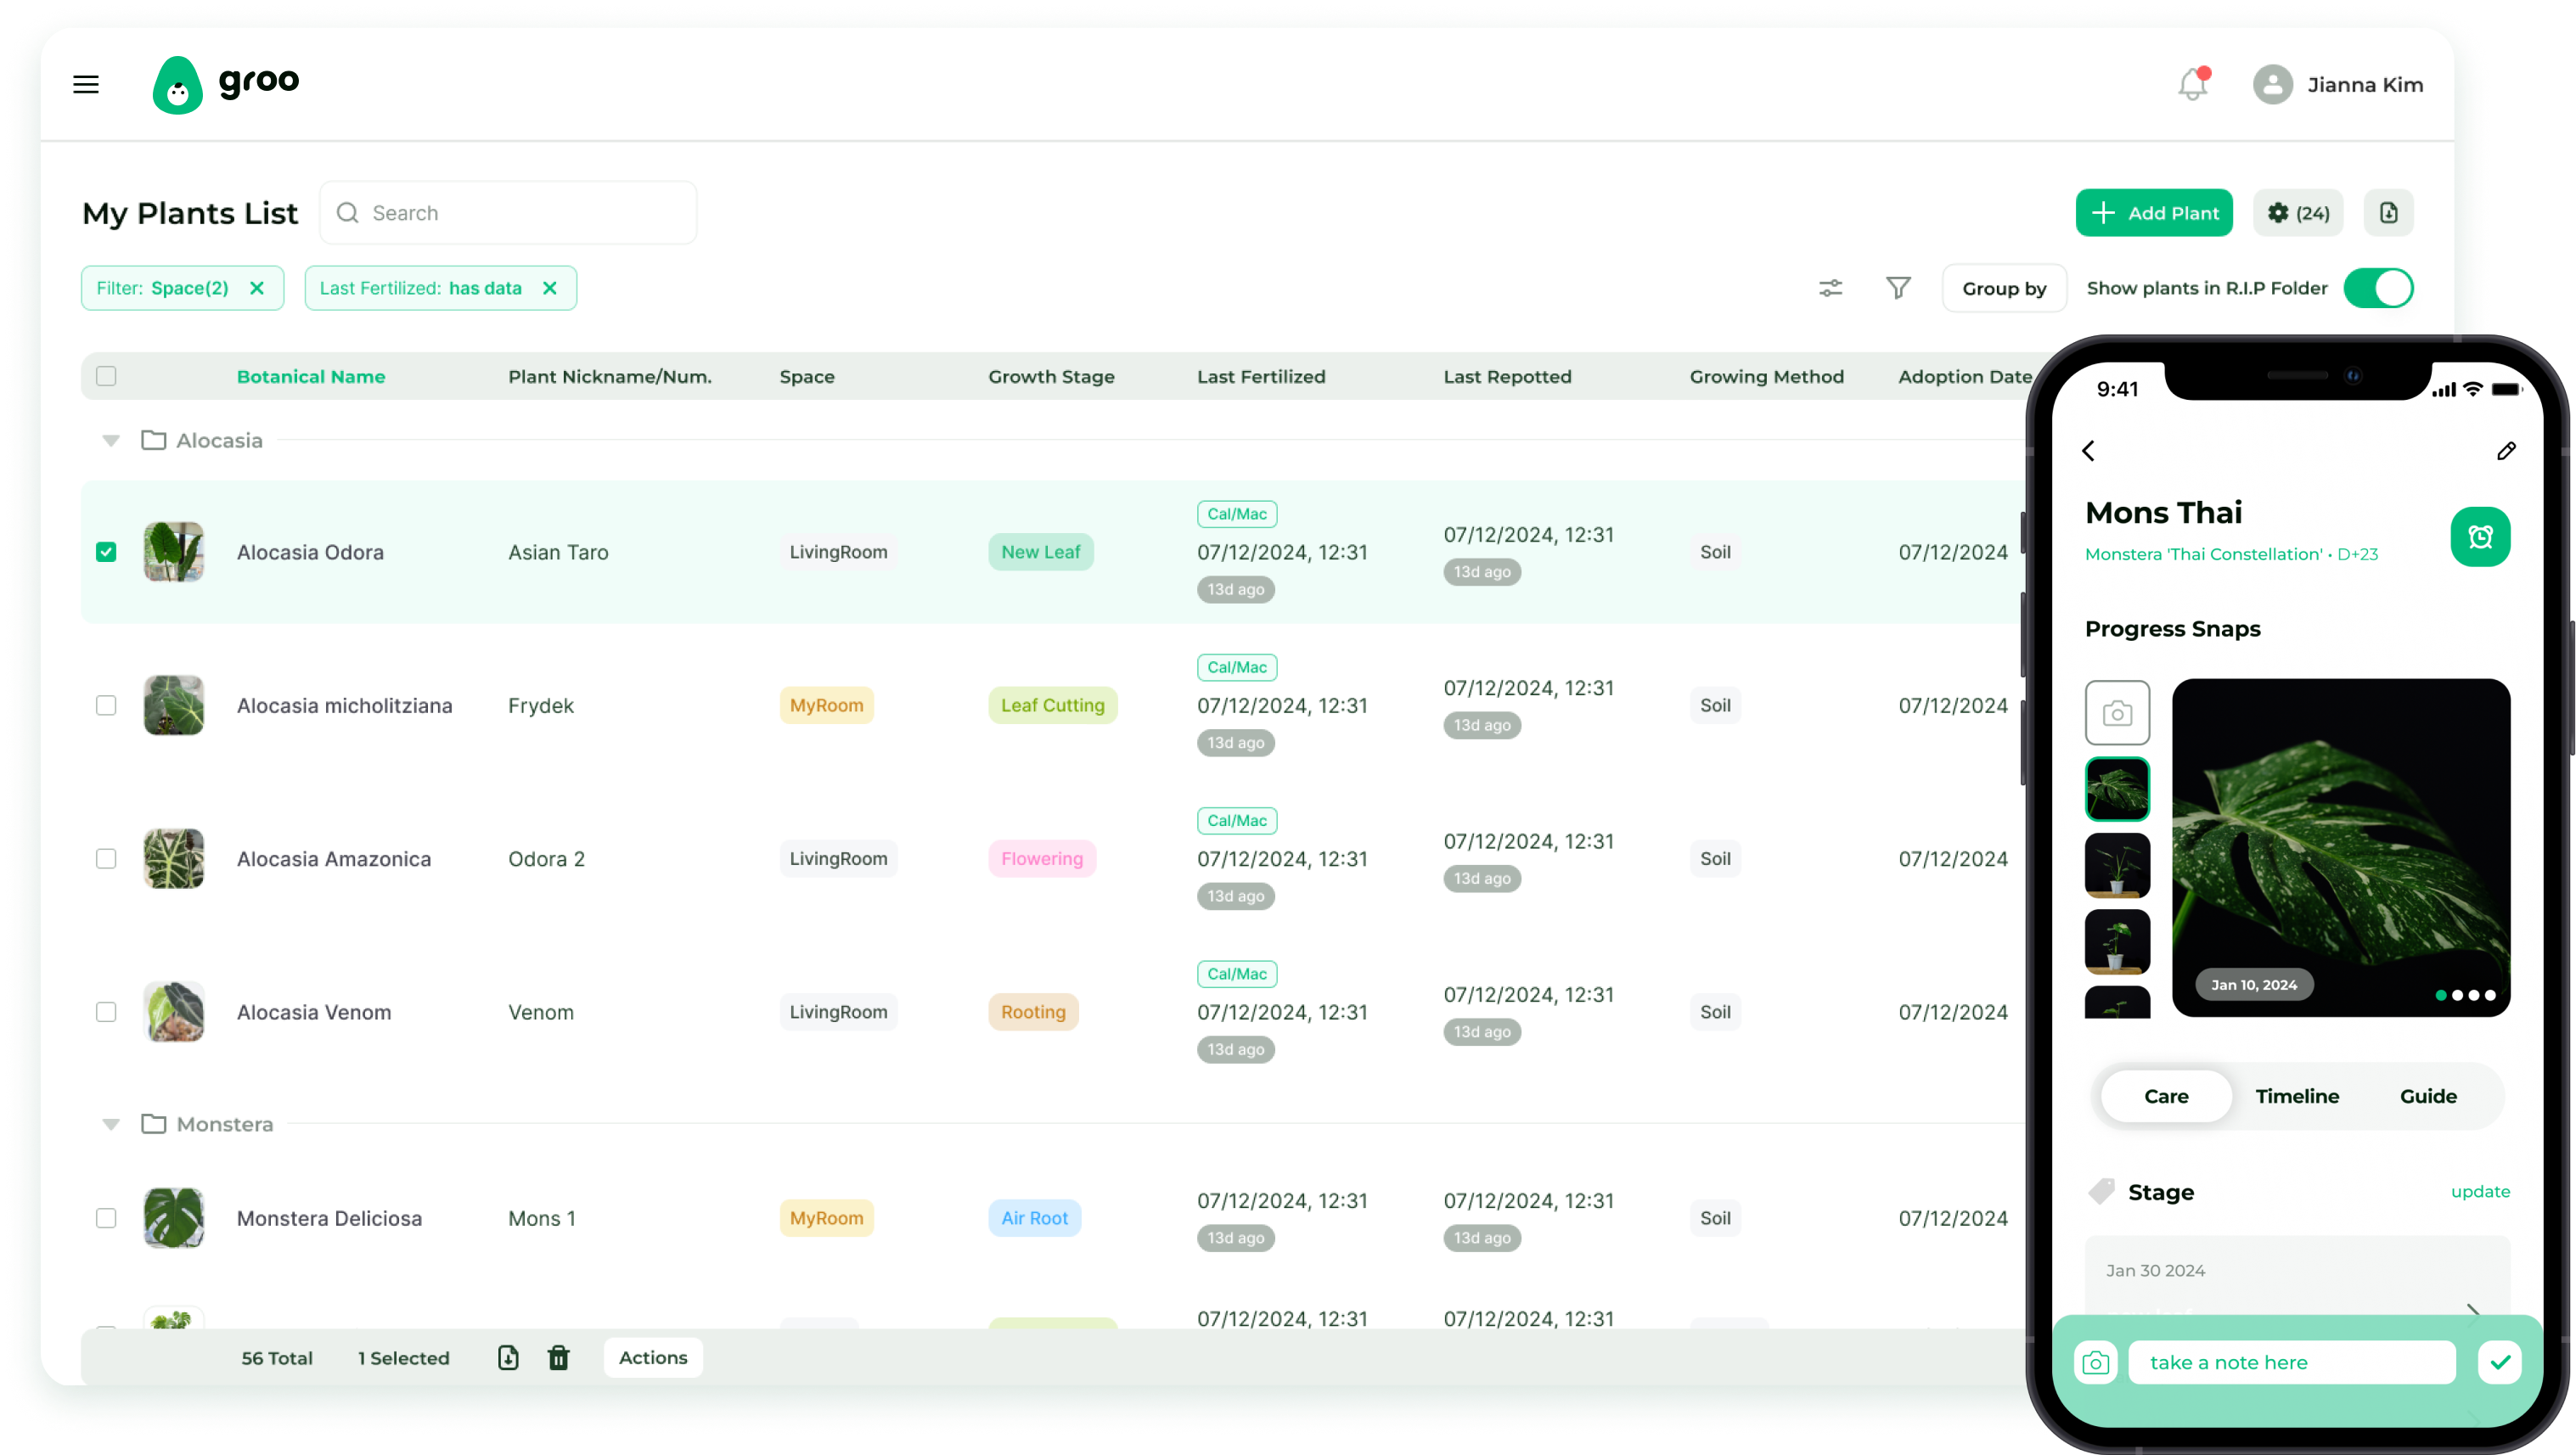Open the column adjustment sliders icon
Image resolution: width=2576 pixels, height=1455 pixels.
coord(1830,288)
